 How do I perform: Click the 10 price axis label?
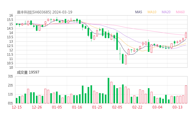11,68
